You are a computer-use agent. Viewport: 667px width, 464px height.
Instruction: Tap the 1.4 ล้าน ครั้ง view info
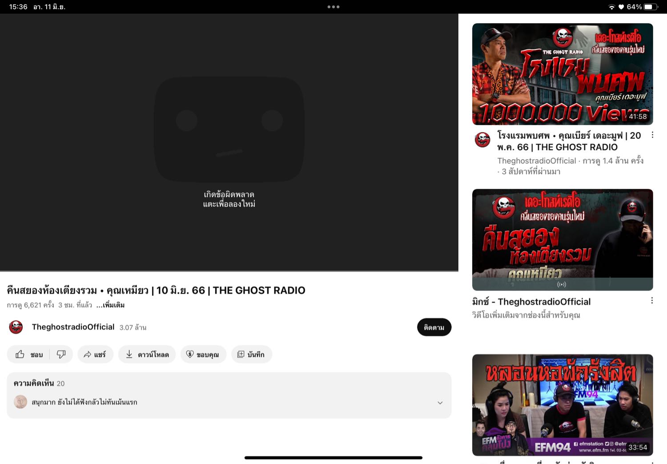pyautogui.click(x=613, y=161)
